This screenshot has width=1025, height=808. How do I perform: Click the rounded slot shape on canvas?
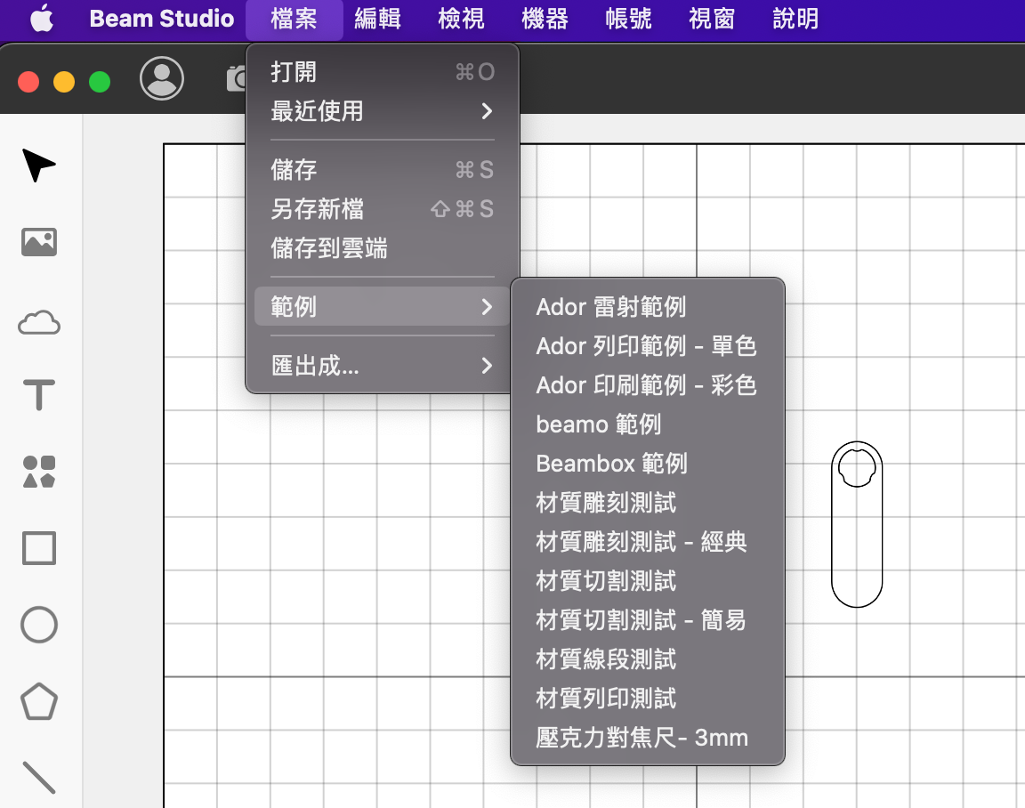[x=857, y=524]
